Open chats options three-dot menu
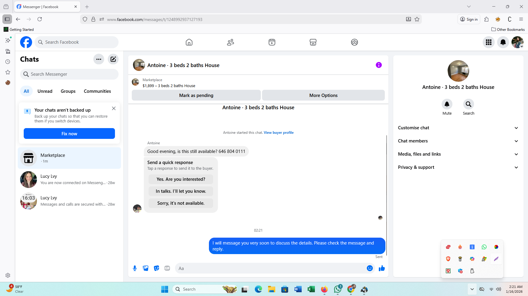The width and height of the screenshot is (528, 296). pos(99,59)
